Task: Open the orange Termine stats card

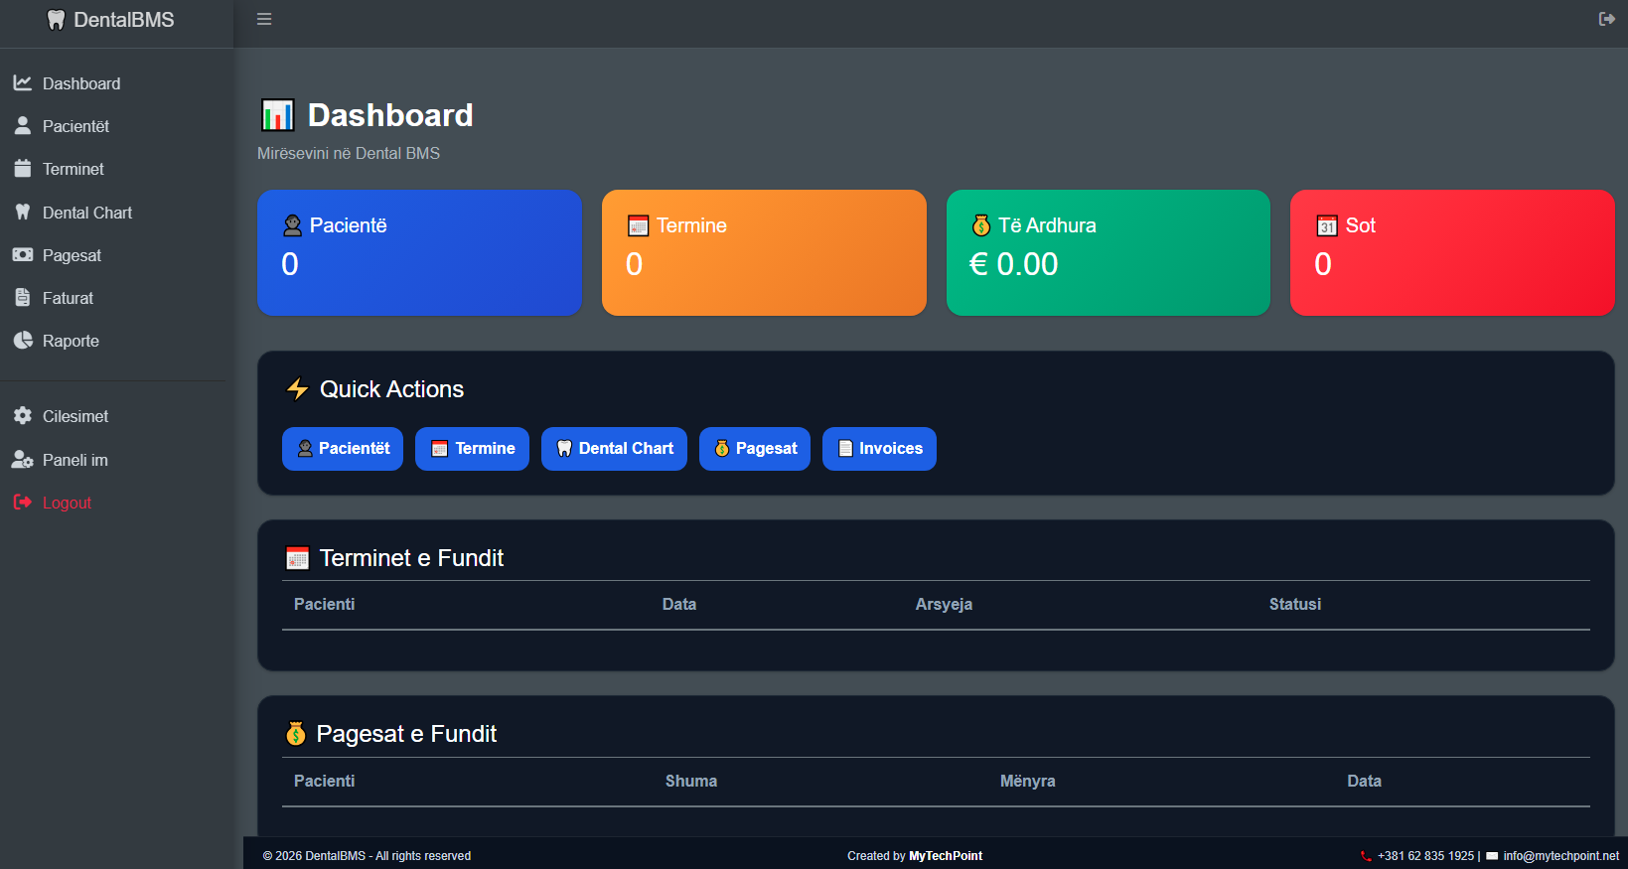Action: [764, 253]
